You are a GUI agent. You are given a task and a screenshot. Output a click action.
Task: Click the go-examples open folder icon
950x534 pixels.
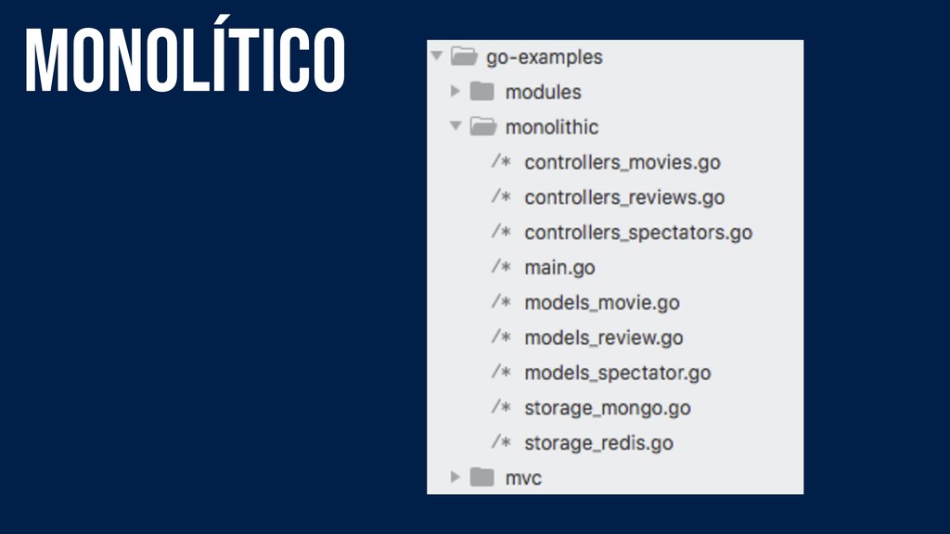pos(464,57)
